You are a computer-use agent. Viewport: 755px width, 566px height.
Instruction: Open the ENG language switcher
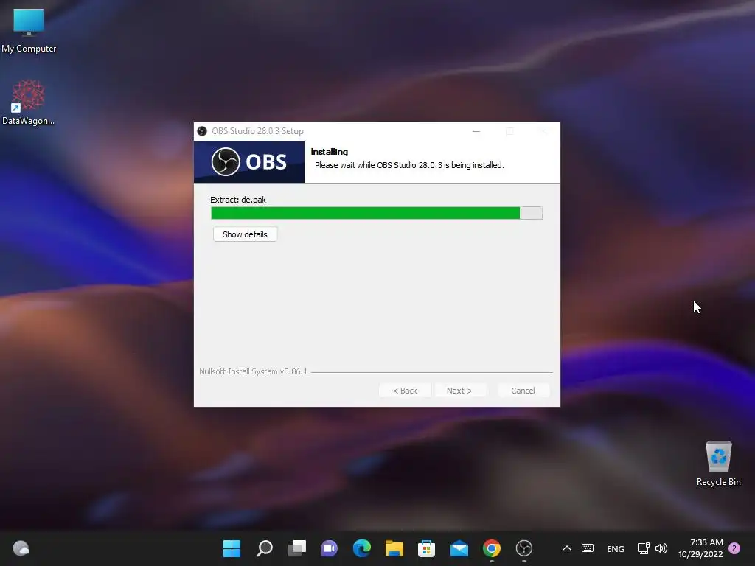tap(616, 548)
